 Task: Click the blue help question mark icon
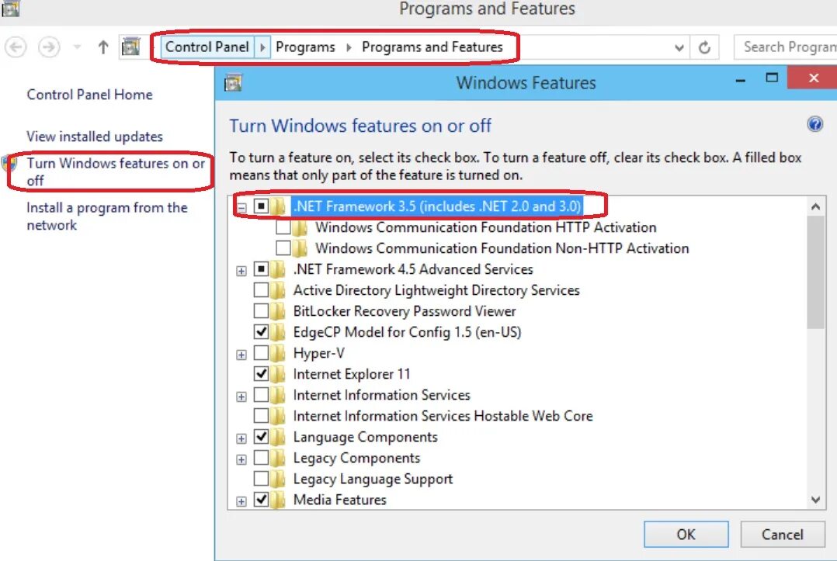pos(814,124)
